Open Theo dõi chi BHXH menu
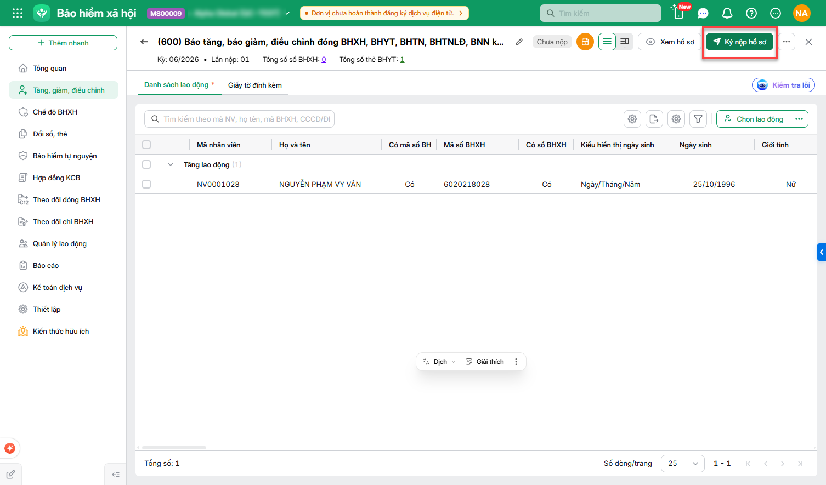826x485 pixels. (63, 221)
